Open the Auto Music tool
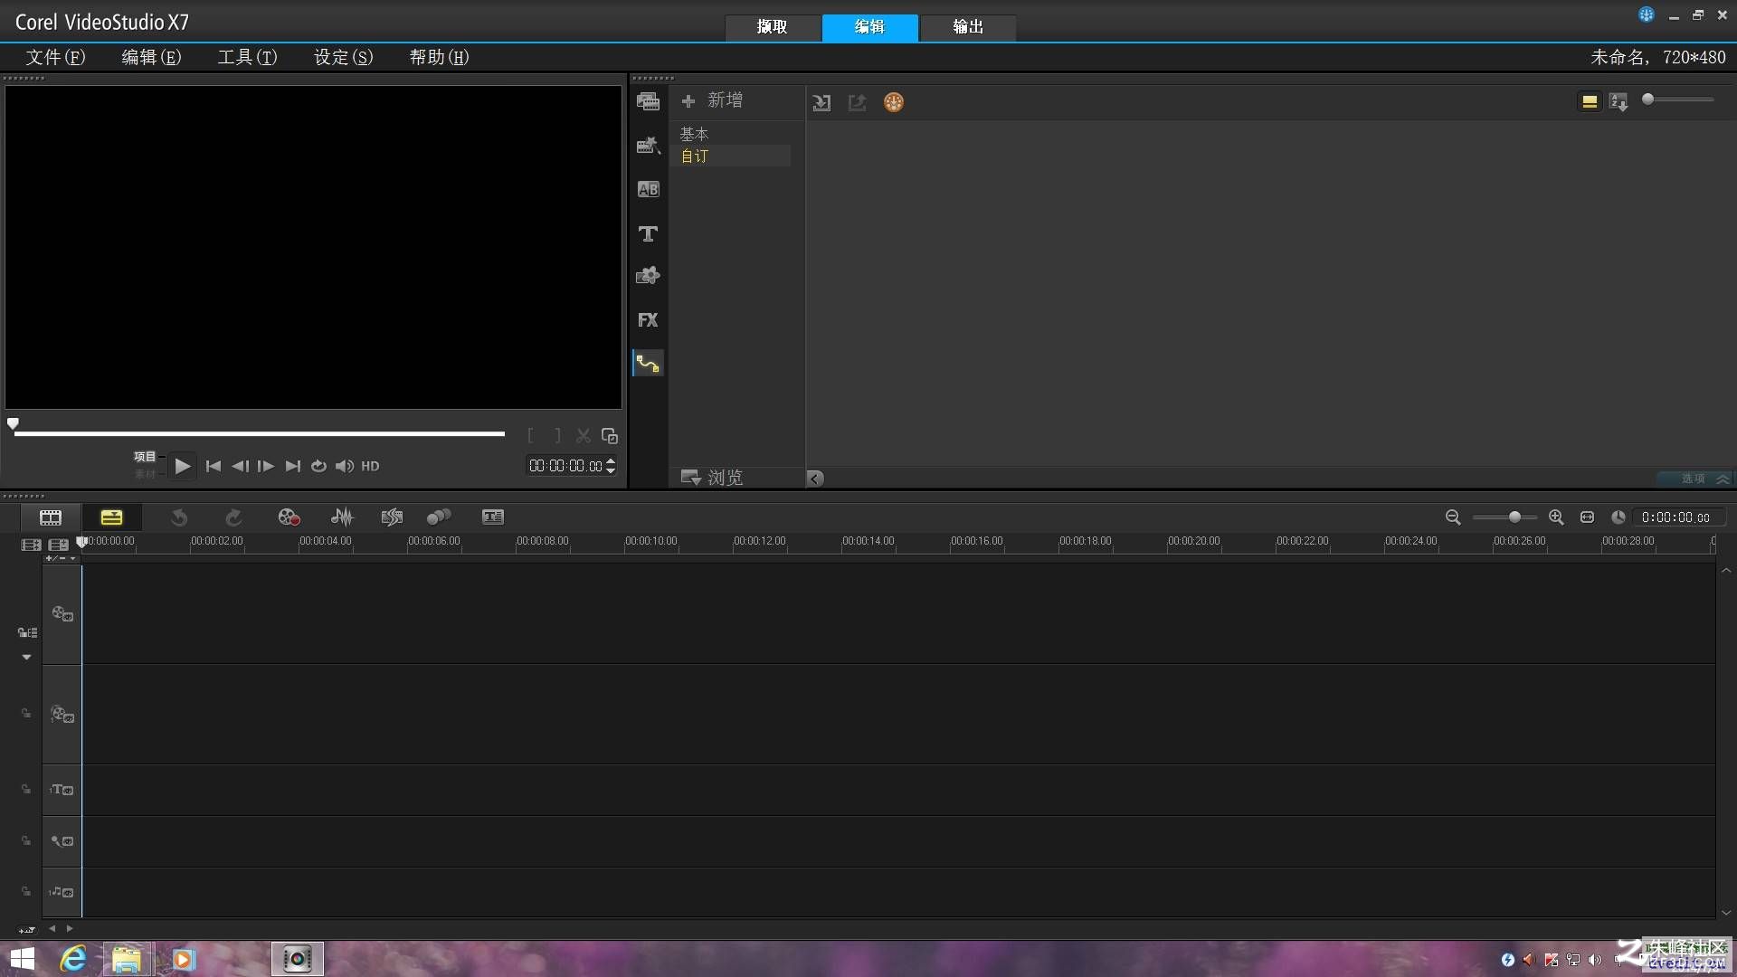 pyautogui.click(x=392, y=517)
